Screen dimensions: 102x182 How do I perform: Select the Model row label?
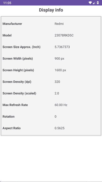coord(7,35)
